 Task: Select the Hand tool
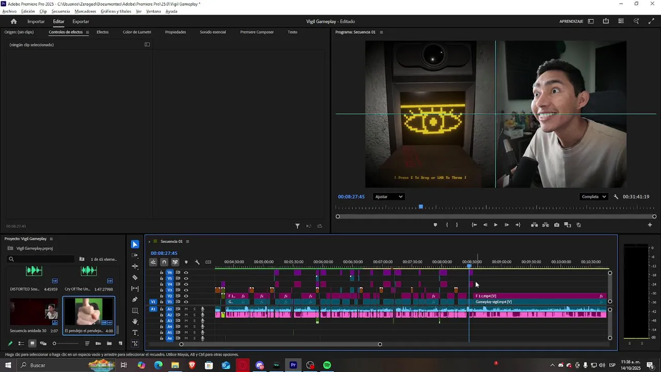tap(135, 321)
